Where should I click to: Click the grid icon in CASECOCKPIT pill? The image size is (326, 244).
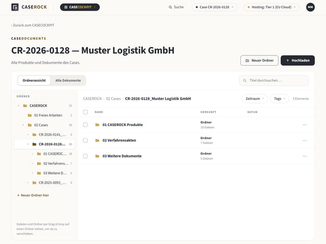(66, 7)
